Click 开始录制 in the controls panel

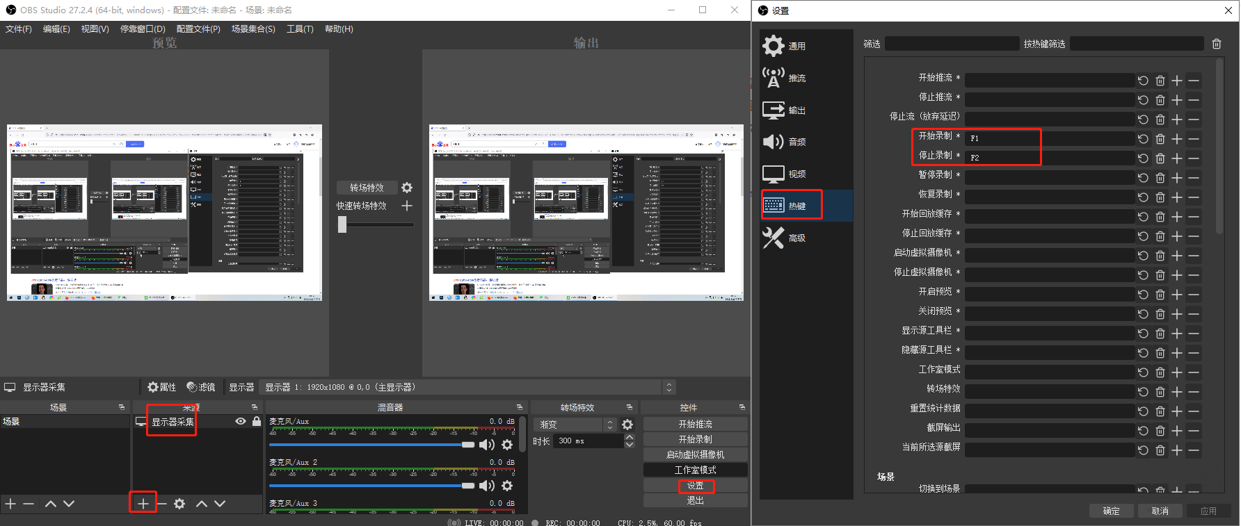click(x=696, y=439)
